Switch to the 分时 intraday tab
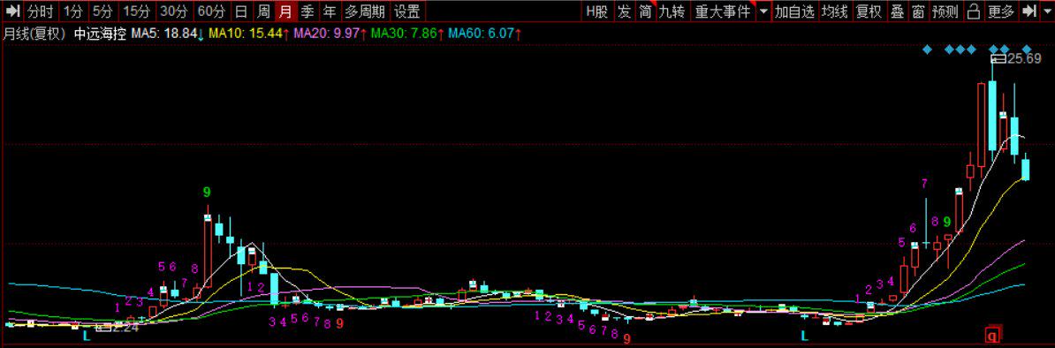This screenshot has height=348, width=1055. [x=40, y=11]
